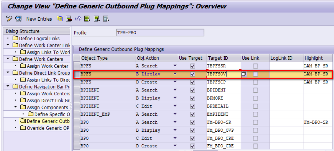Click Obj.Action column header

coord(157,58)
